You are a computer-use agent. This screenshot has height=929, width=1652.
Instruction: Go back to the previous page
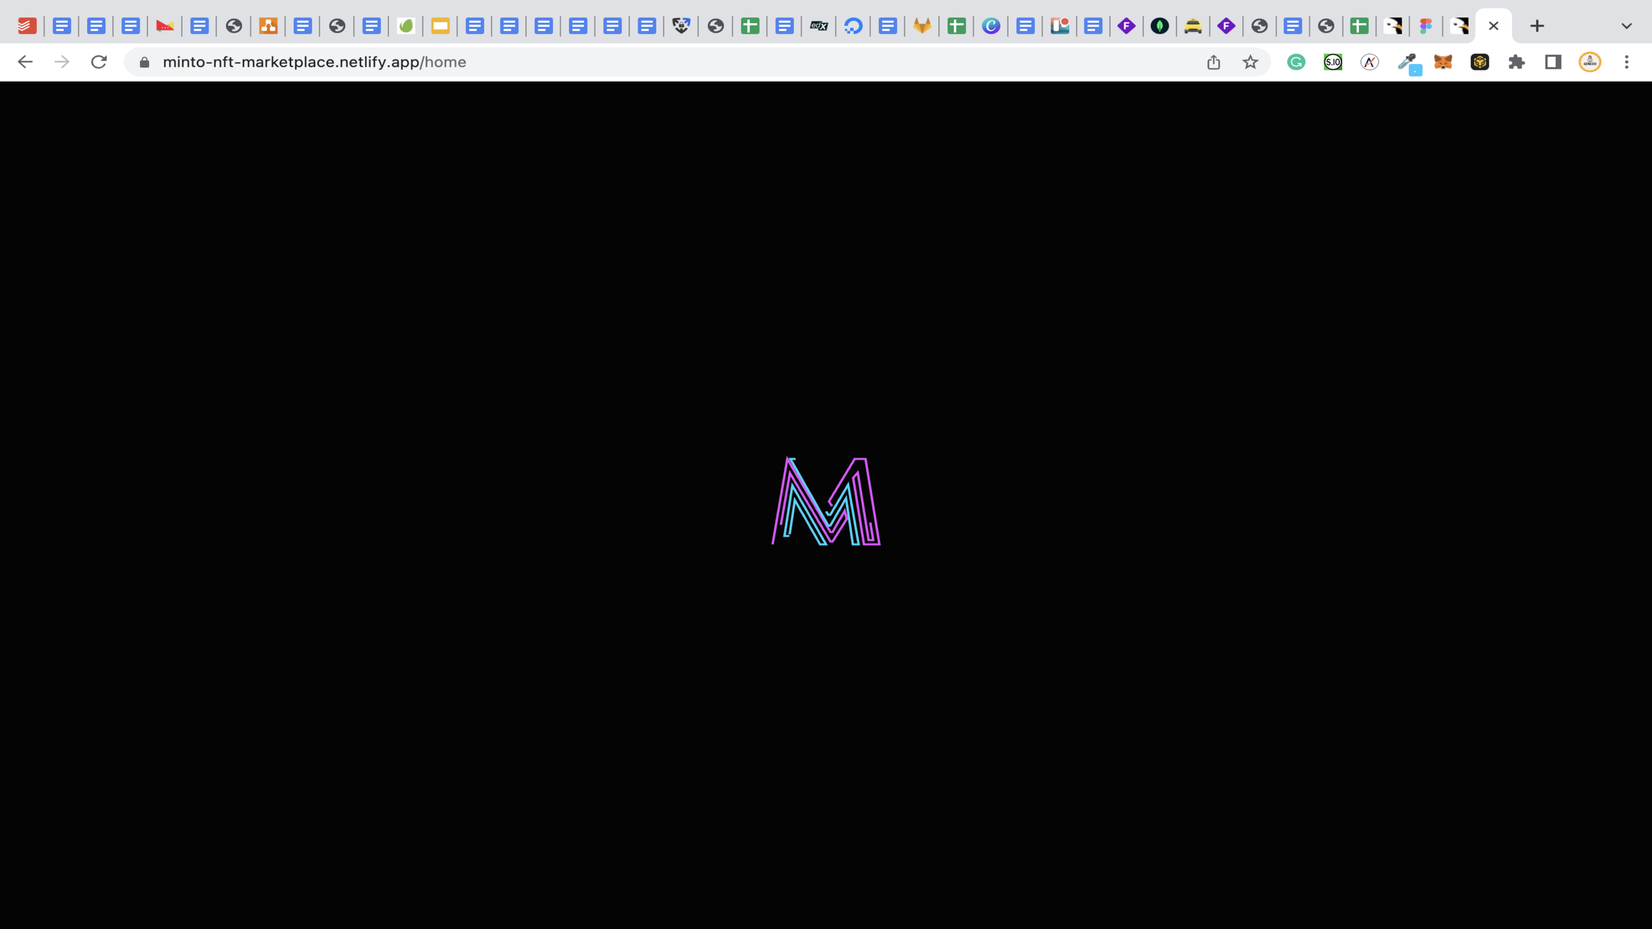[x=25, y=62]
